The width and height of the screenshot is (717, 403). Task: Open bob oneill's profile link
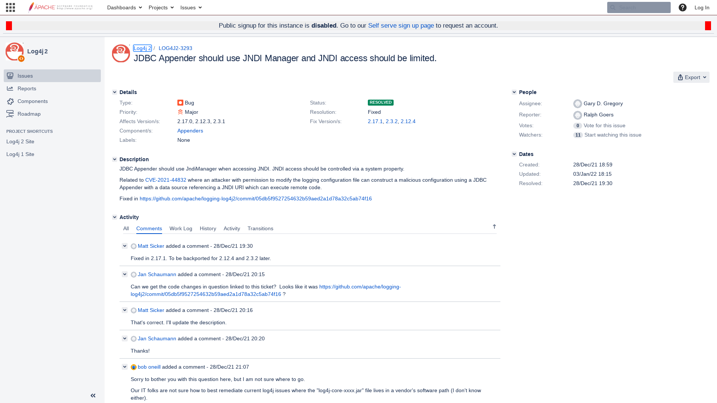[149, 367]
